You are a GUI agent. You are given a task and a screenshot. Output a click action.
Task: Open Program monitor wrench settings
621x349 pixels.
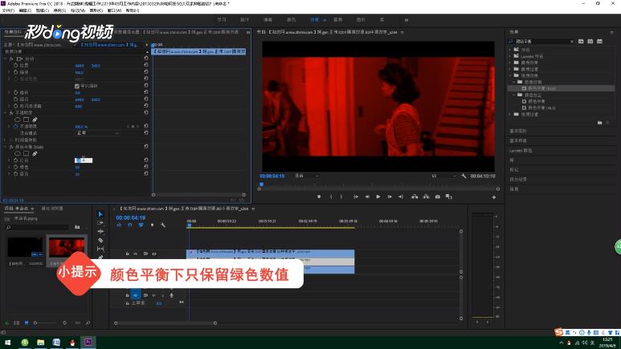[x=464, y=176]
